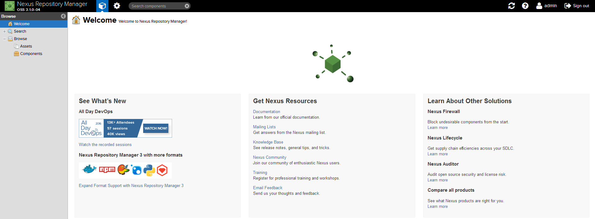This screenshot has width=595, height=219.
Task: Click the Refresh icon in header
Action: click(x=511, y=6)
